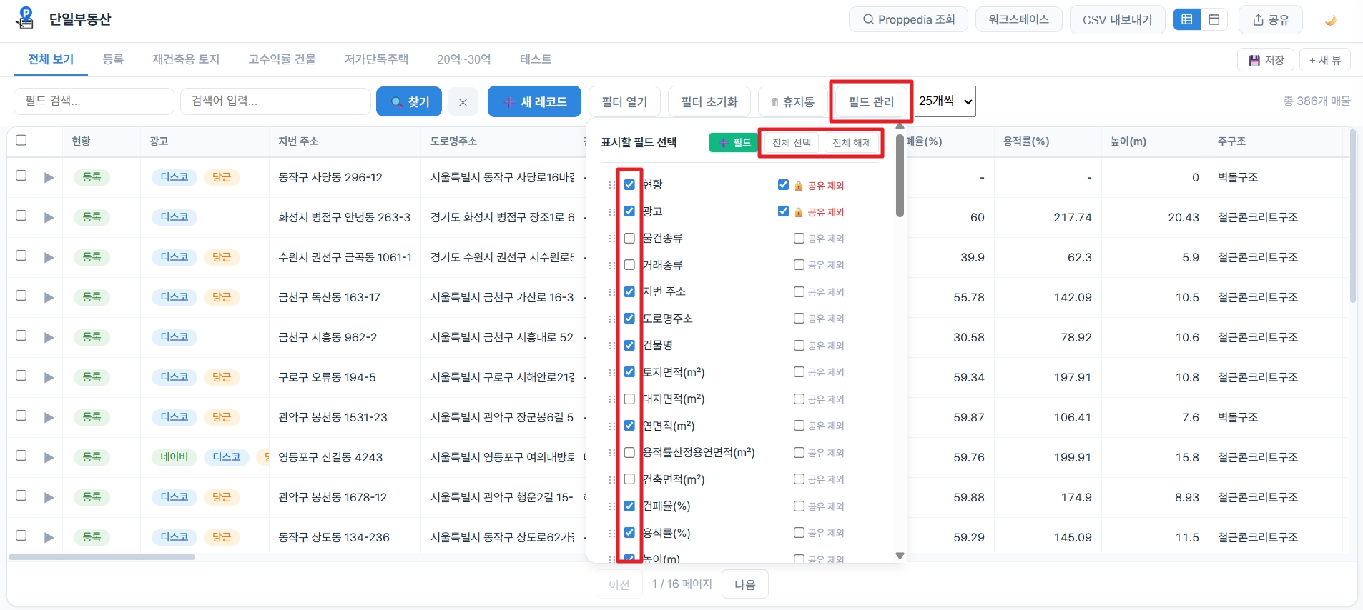Click lock icon next to 현황 공유 제외
The width and height of the screenshot is (1363, 610).
click(x=799, y=186)
